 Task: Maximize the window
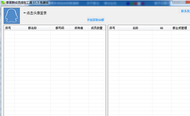[183, 2]
